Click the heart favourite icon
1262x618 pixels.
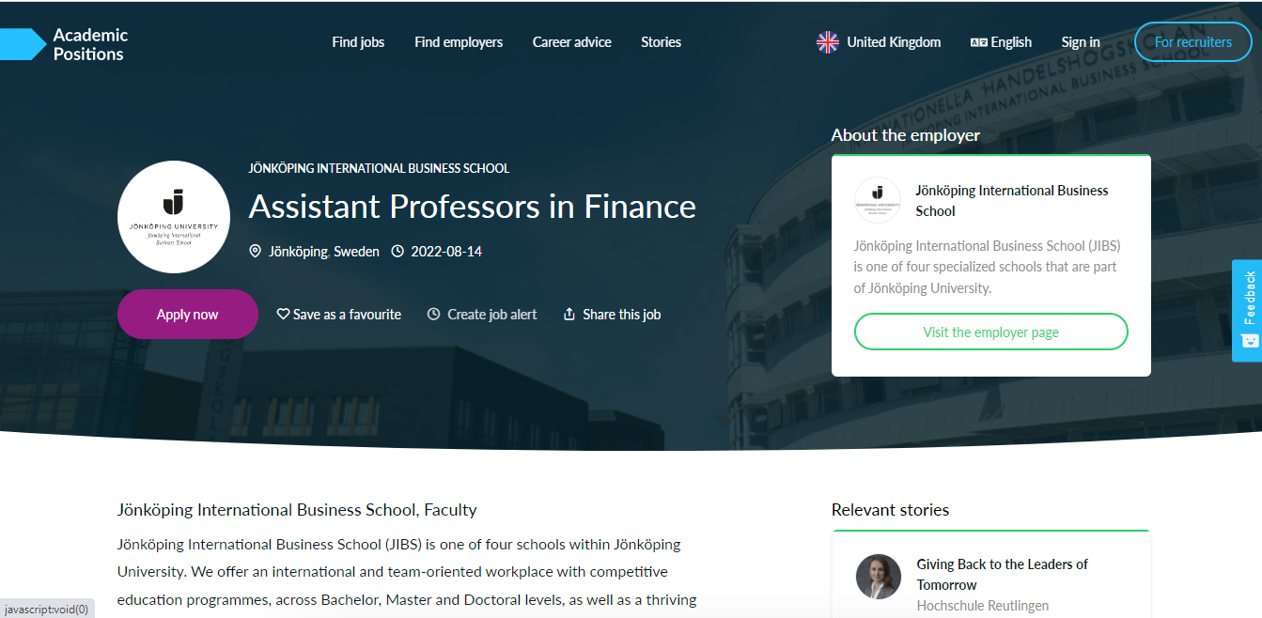point(283,315)
